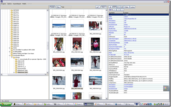
Task: Click the FocalLength value 44.4 mm
Action: coord(126,55)
